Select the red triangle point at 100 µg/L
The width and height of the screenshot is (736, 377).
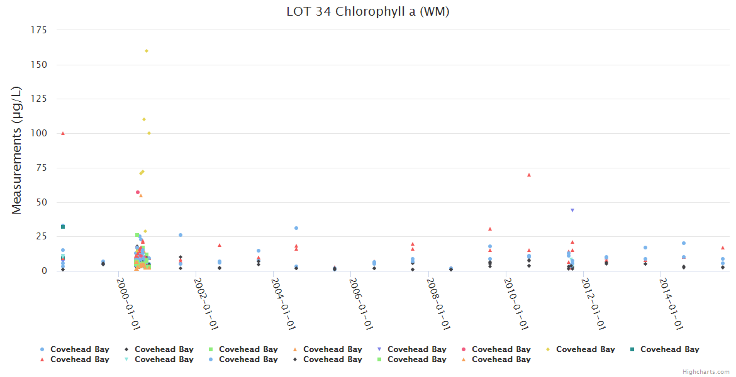tap(63, 133)
